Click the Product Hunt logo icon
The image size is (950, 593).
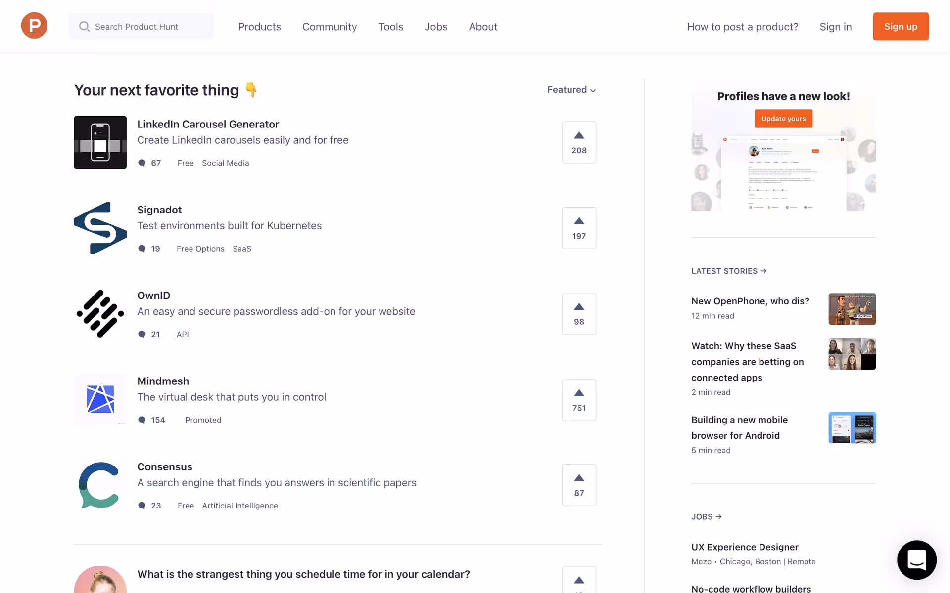[34, 26]
